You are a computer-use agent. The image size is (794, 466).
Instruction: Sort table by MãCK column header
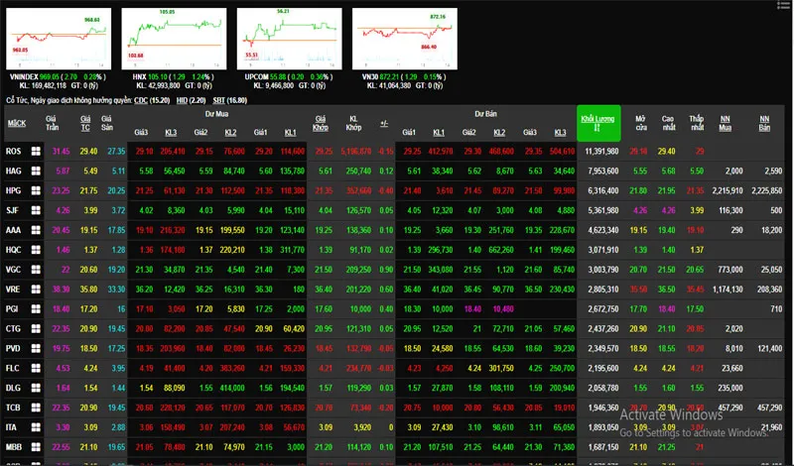pos(17,123)
